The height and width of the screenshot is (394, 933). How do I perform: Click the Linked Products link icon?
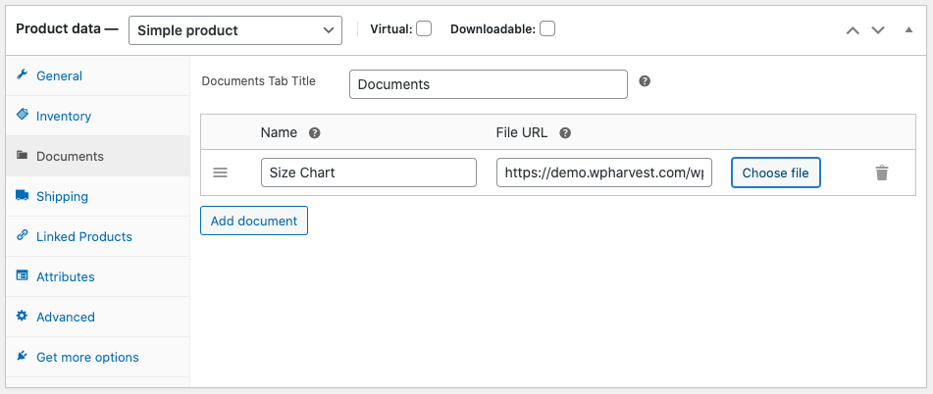tap(22, 235)
